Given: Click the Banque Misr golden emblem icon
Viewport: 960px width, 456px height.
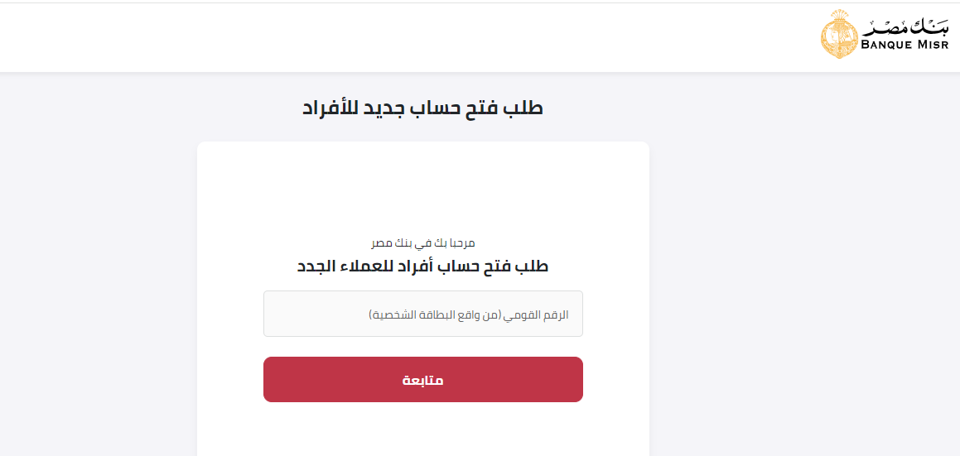Looking at the screenshot, I should [x=839, y=35].
